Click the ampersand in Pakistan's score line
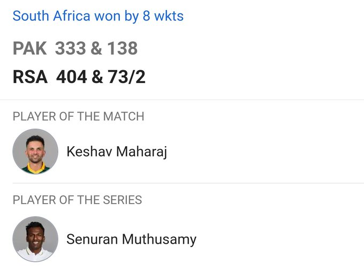 [x=96, y=49]
